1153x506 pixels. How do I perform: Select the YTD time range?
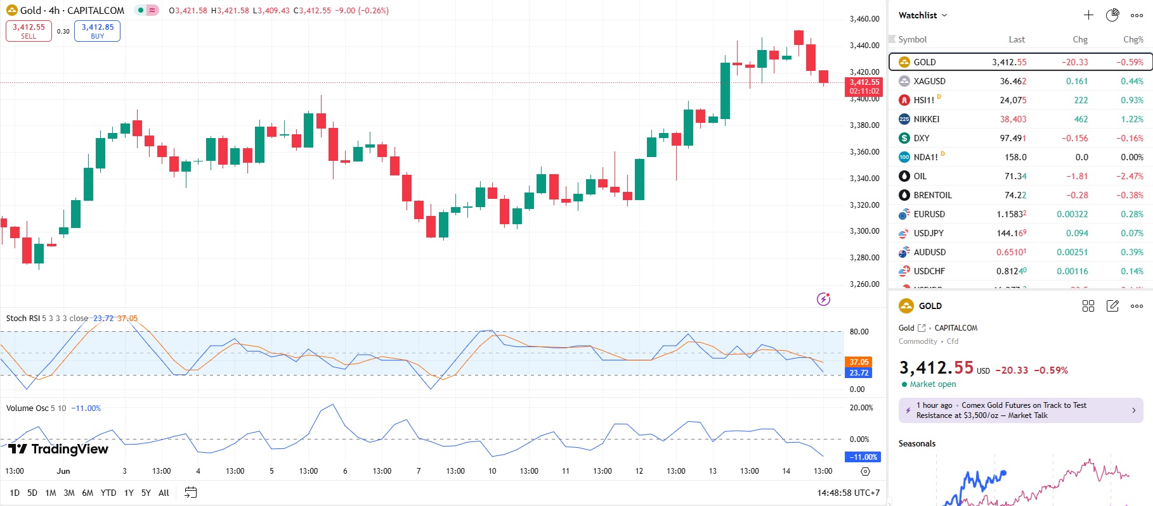pos(108,493)
